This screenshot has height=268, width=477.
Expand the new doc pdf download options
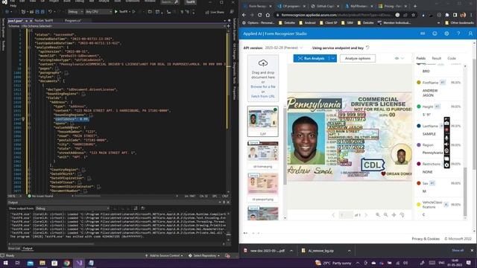click(x=291, y=251)
